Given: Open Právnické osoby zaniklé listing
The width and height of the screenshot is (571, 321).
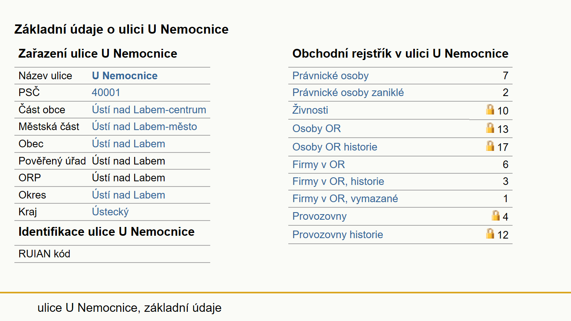Looking at the screenshot, I should click(x=348, y=92).
